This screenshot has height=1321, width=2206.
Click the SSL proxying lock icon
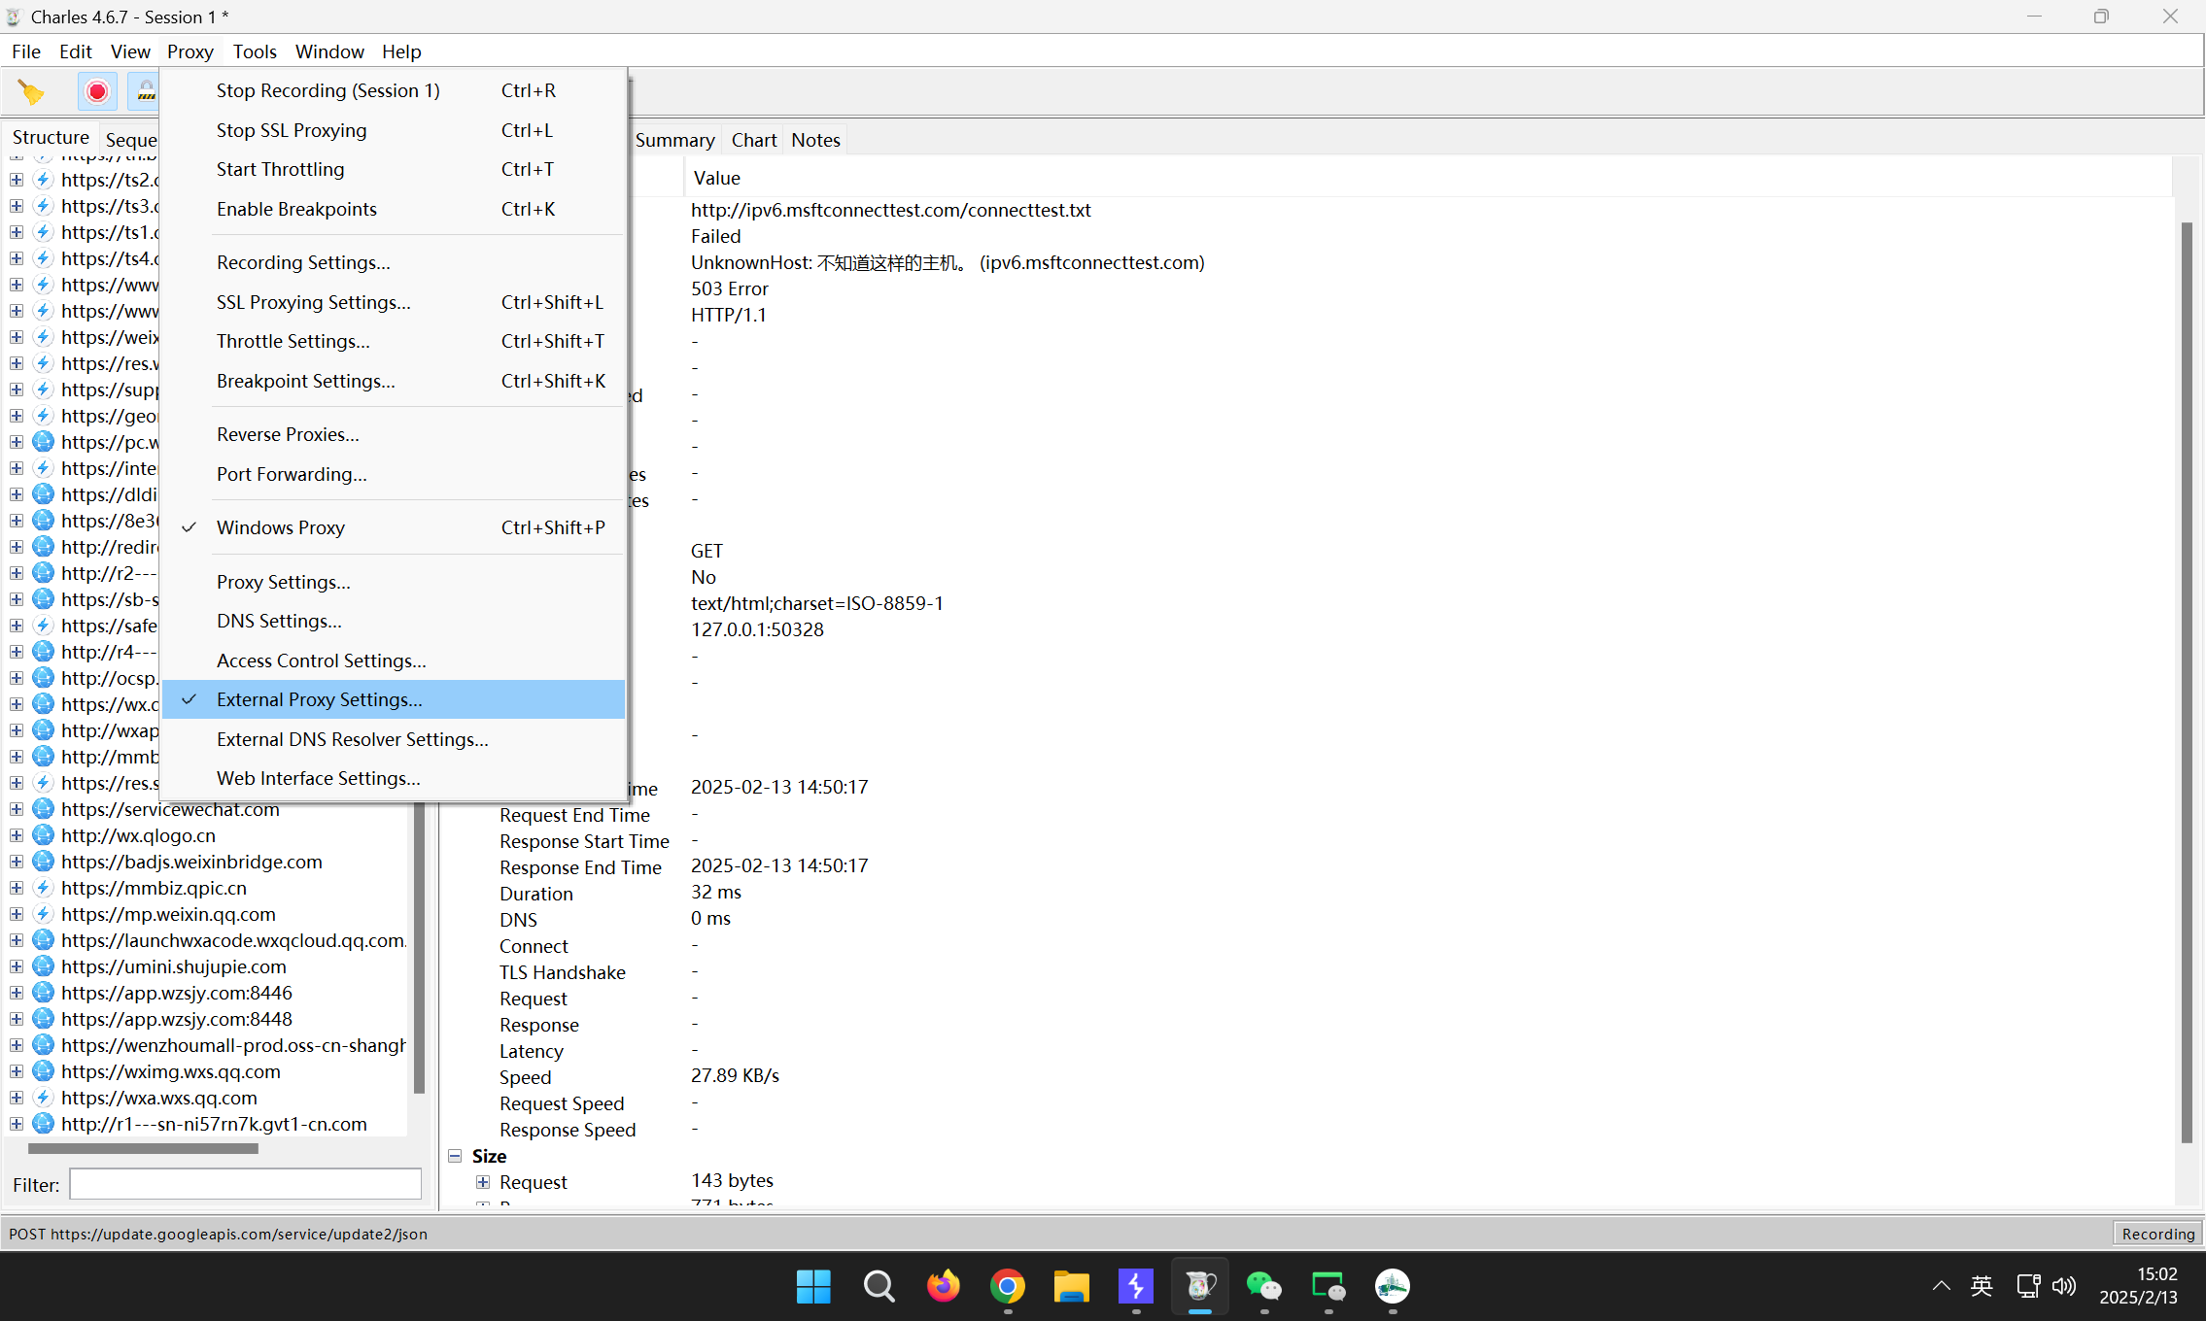click(146, 92)
